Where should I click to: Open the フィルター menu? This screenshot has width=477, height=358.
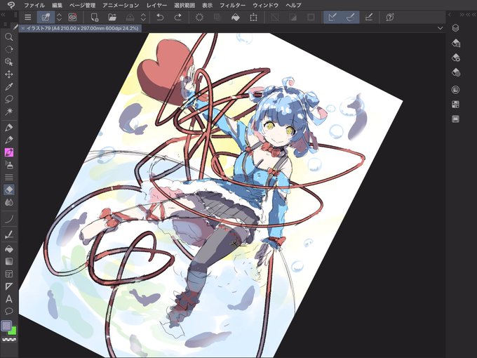232,5
